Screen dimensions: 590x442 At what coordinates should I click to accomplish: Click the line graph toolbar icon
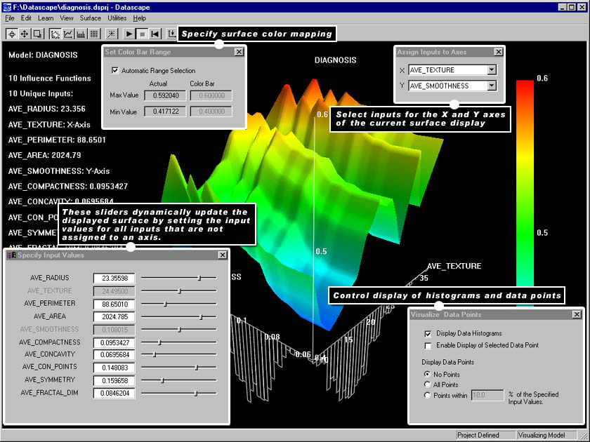coord(69,34)
